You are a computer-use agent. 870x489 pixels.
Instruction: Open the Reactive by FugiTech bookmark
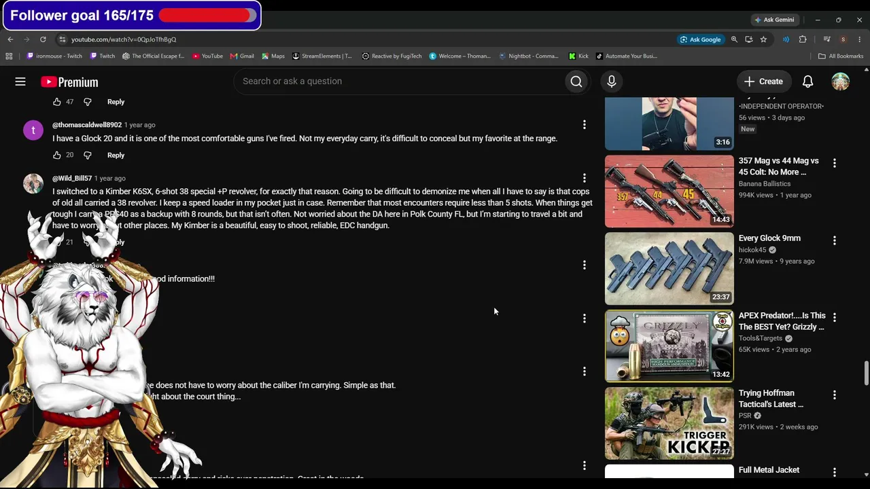[x=392, y=56]
